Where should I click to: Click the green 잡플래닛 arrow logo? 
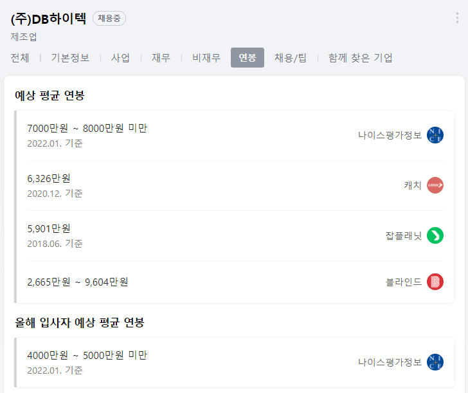click(435, 235)
